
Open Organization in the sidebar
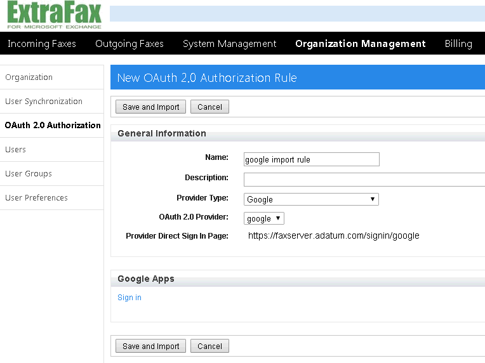point(51,77)
